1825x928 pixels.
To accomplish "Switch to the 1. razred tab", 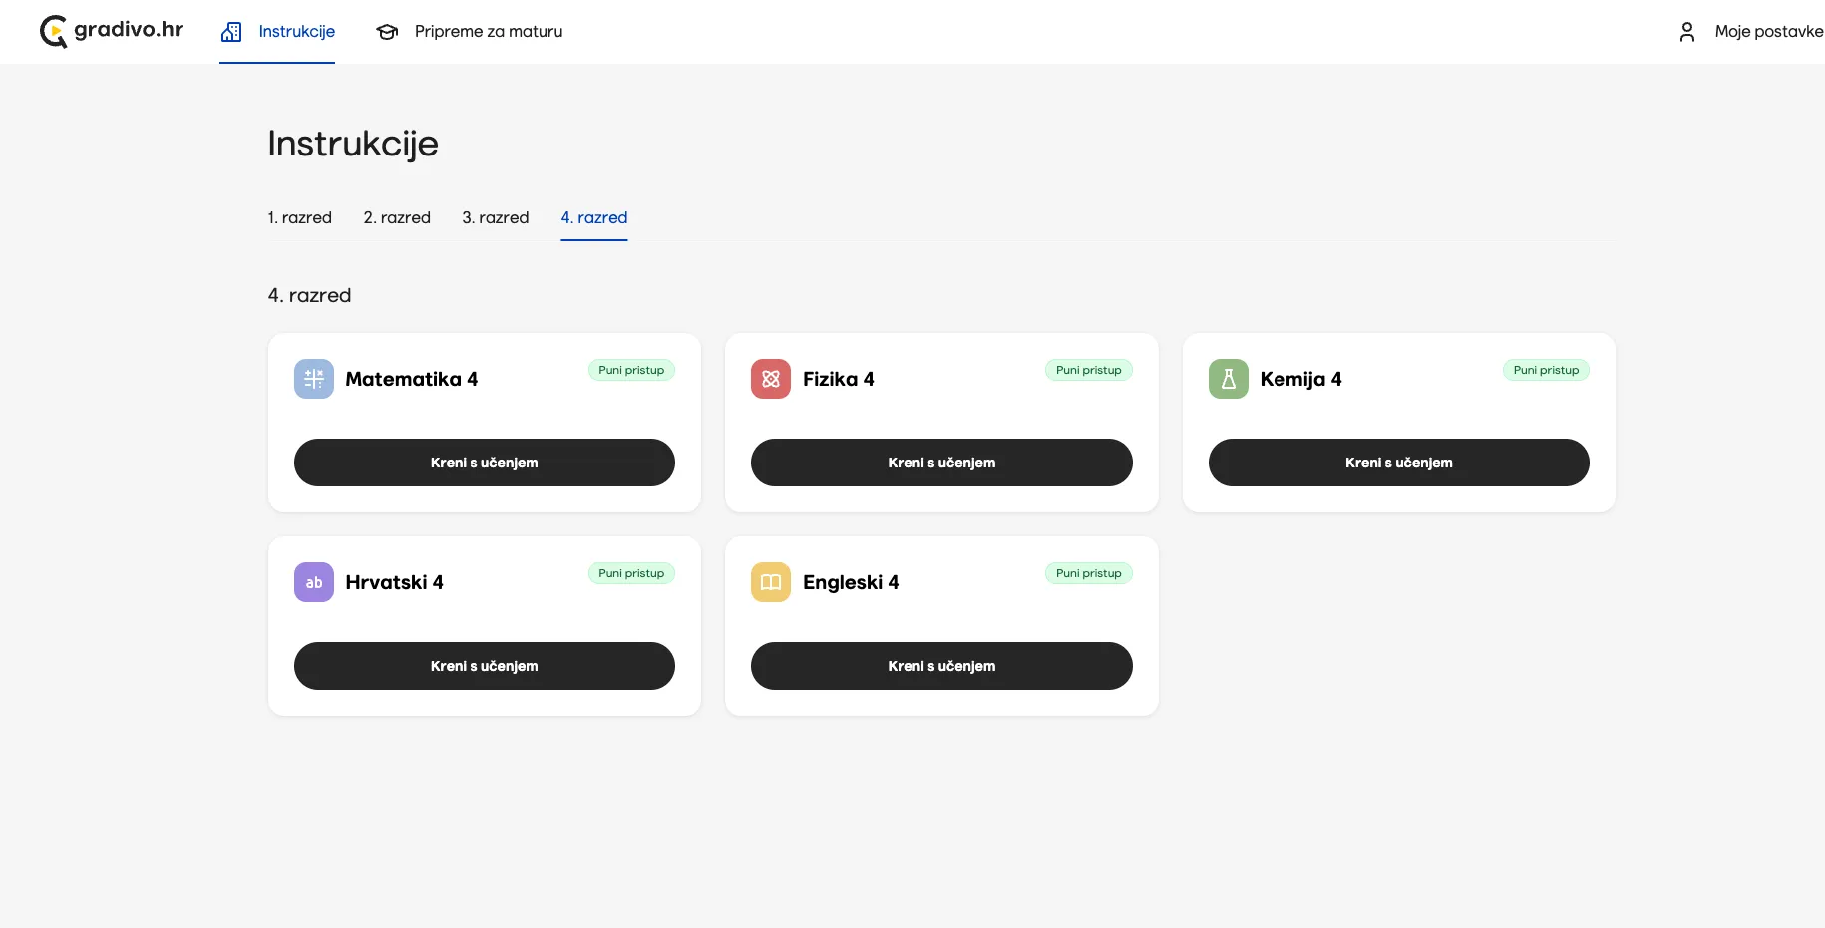I will [299, 217].
